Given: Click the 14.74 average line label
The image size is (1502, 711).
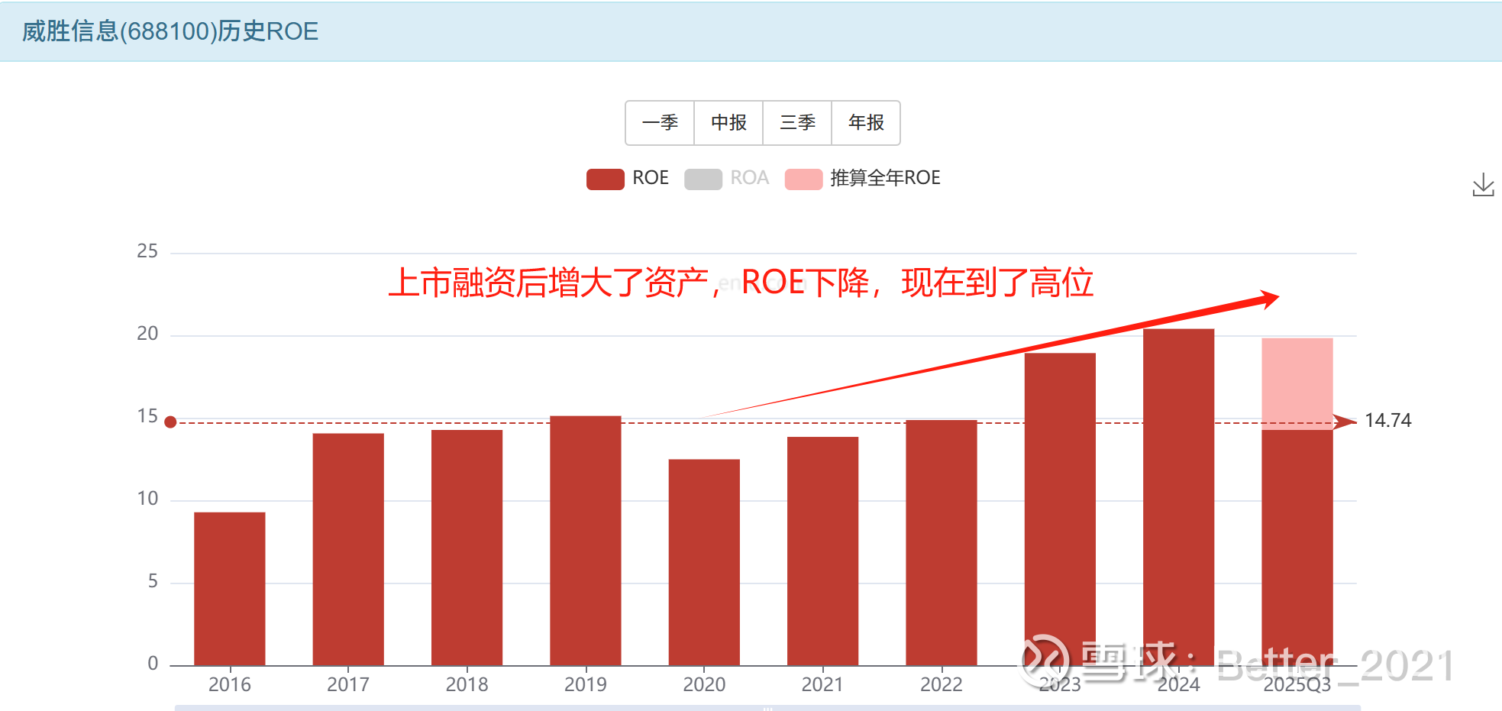Looking at the screenshot, I should [1388, 421].
